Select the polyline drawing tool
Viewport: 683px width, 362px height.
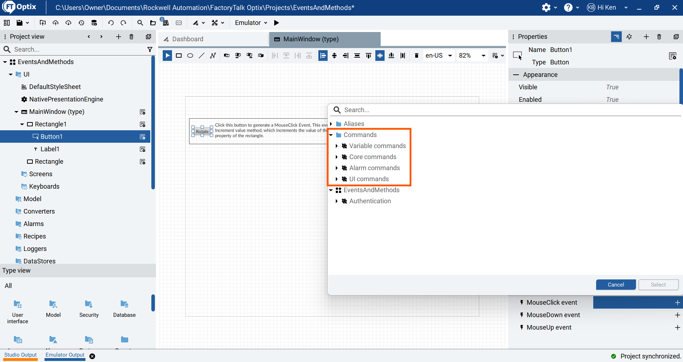213,56
